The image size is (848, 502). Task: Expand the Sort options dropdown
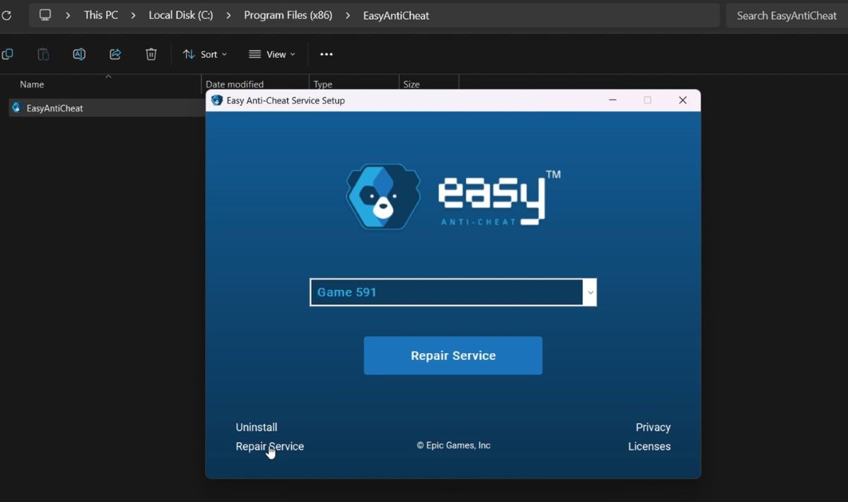(204, 54)
